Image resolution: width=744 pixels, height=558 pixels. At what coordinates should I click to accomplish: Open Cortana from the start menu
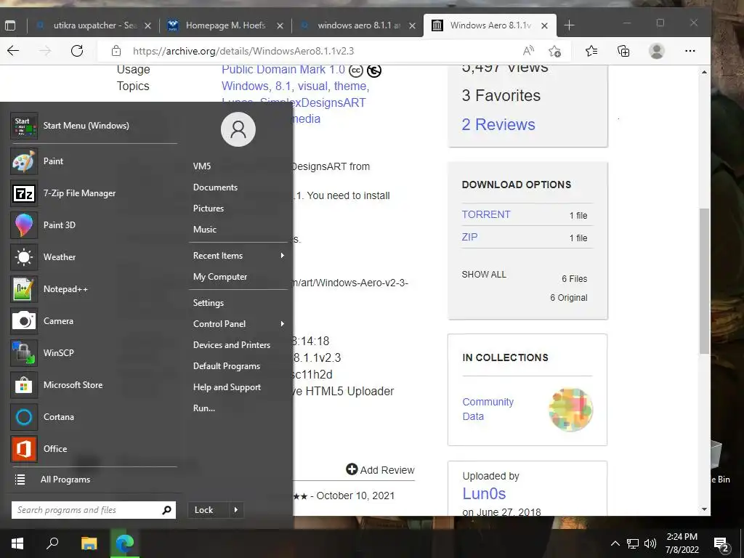(x=94, y=416)
